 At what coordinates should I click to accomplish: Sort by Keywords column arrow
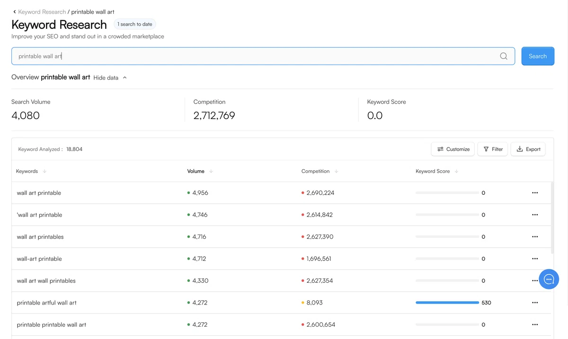tap(44, 171)
